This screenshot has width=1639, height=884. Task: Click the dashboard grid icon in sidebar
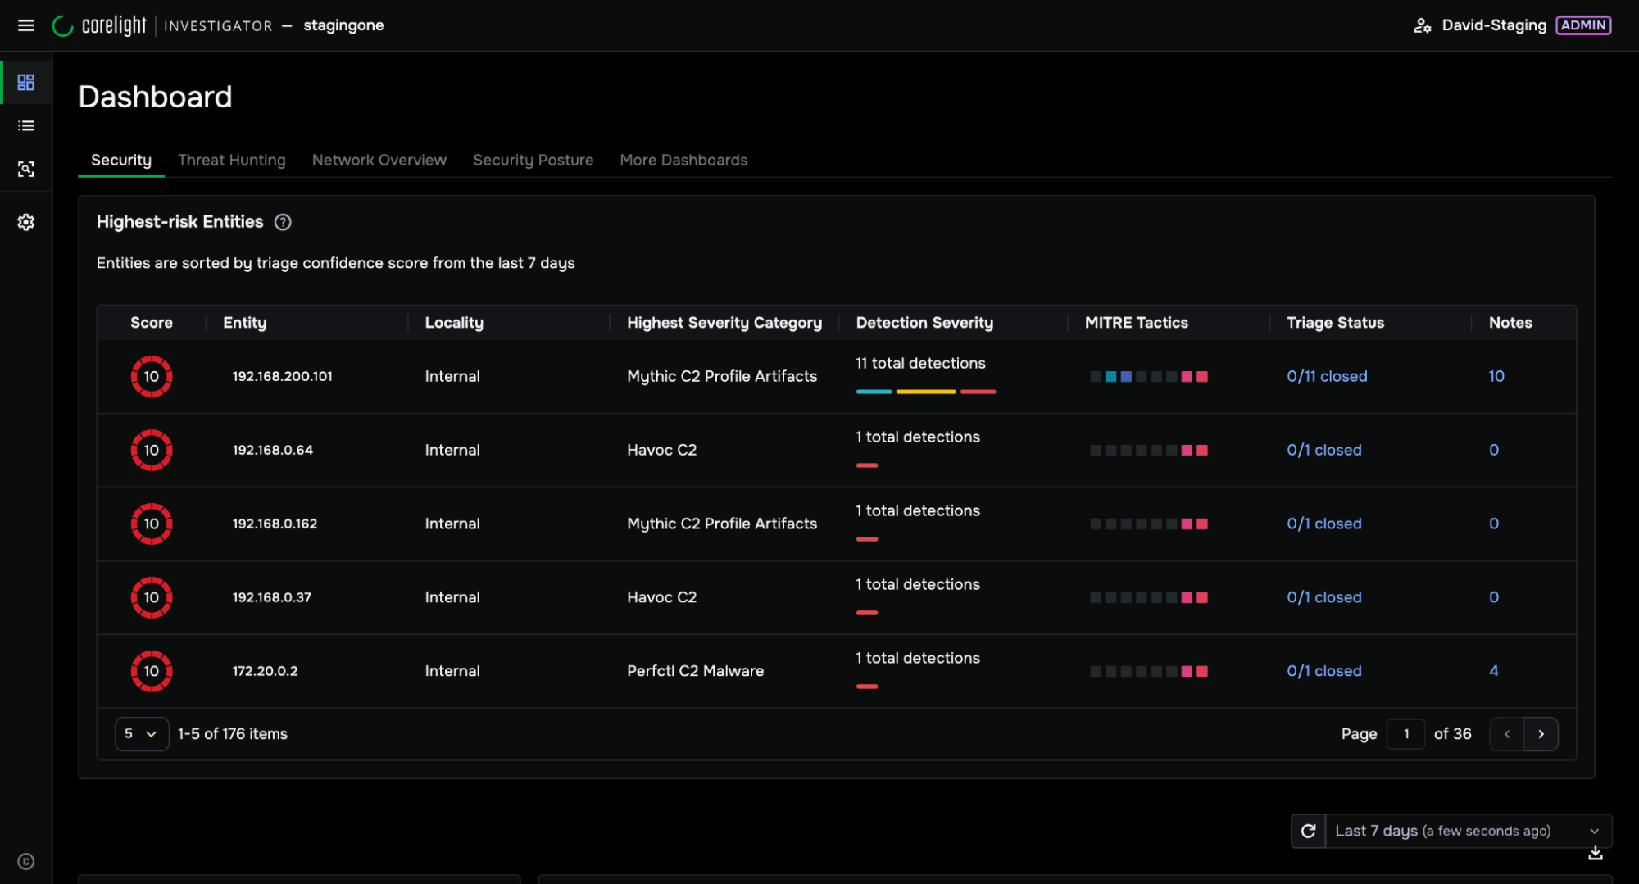(26, 82)
